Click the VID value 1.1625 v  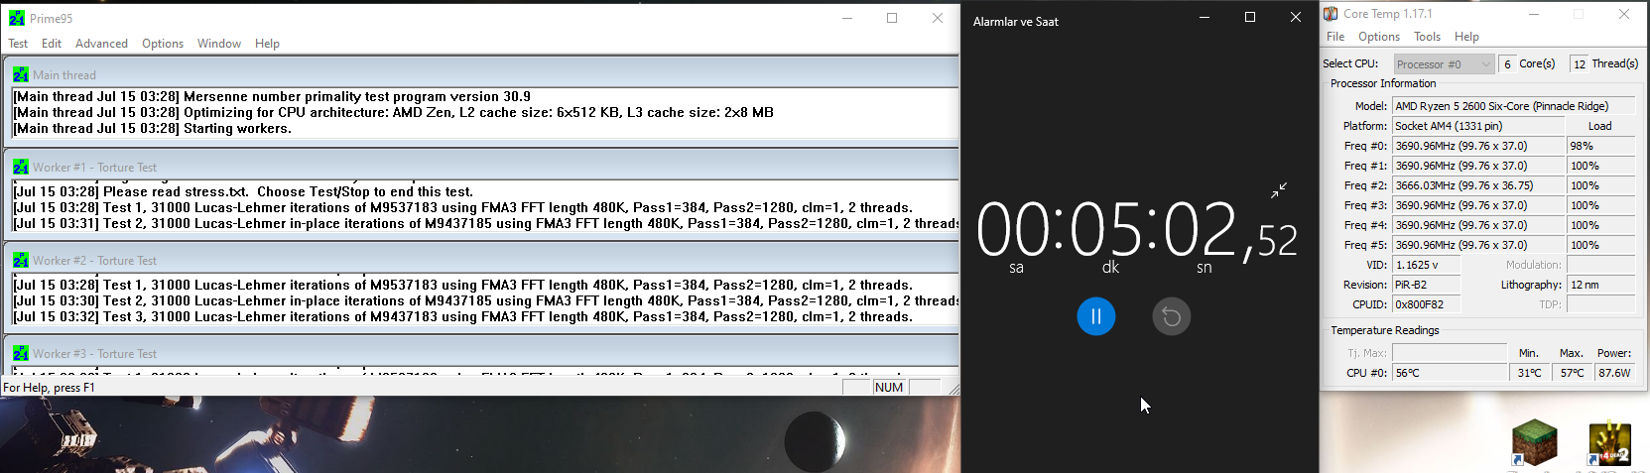click(1426, 265)
